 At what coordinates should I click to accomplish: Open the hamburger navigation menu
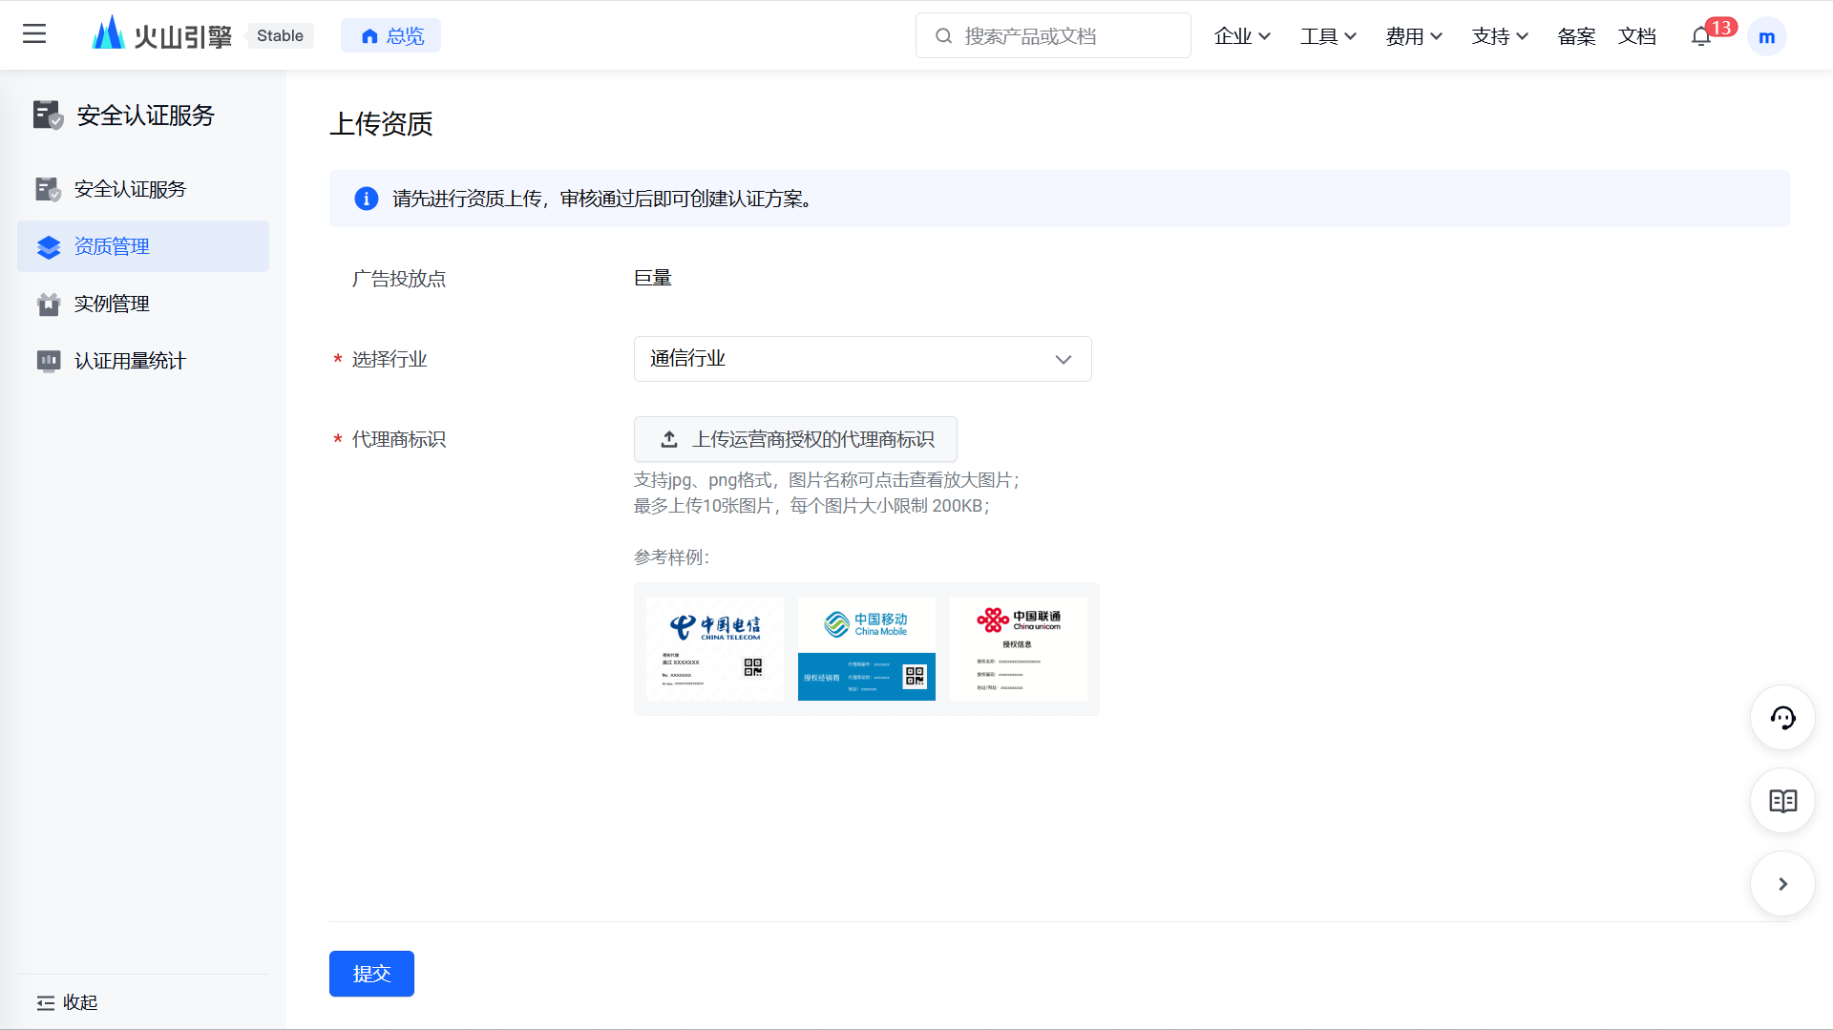coord(34,34)
